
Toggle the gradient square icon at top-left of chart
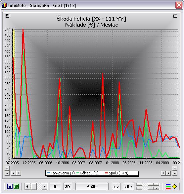point(7,16)
